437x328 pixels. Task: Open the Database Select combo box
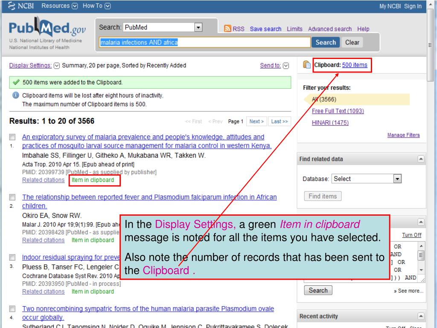[x=366, y=179]
